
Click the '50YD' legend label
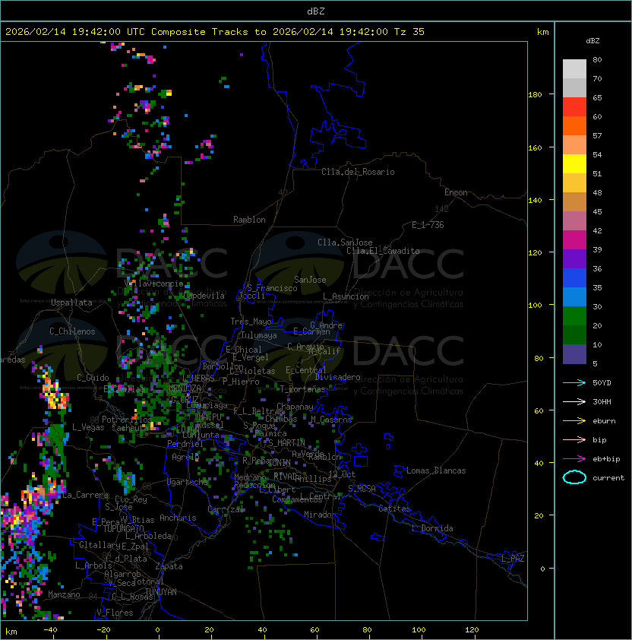[602, 382]
